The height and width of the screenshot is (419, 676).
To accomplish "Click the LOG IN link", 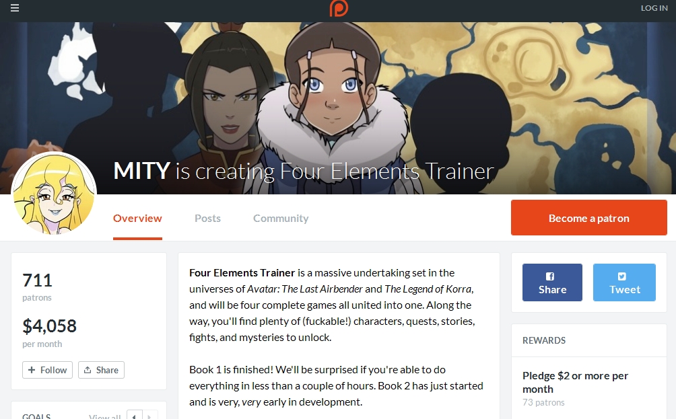I will (654, 8).
